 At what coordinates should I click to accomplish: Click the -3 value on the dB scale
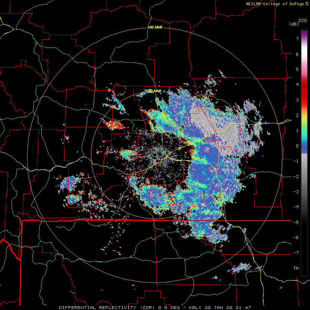pyautogui.click(x=296, y=192)
